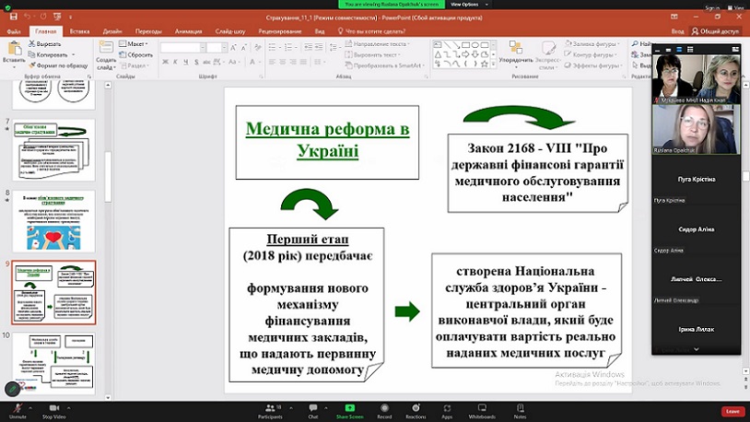
Task: Toggle align right paragraph button
Action: pos(293,62)
